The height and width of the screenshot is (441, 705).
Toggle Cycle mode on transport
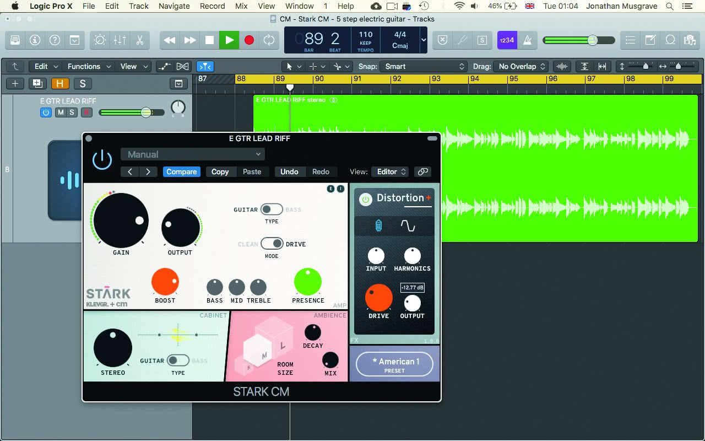click(269, 40)
